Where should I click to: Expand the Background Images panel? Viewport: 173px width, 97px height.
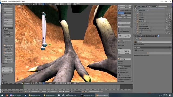(x=125, y=77)
